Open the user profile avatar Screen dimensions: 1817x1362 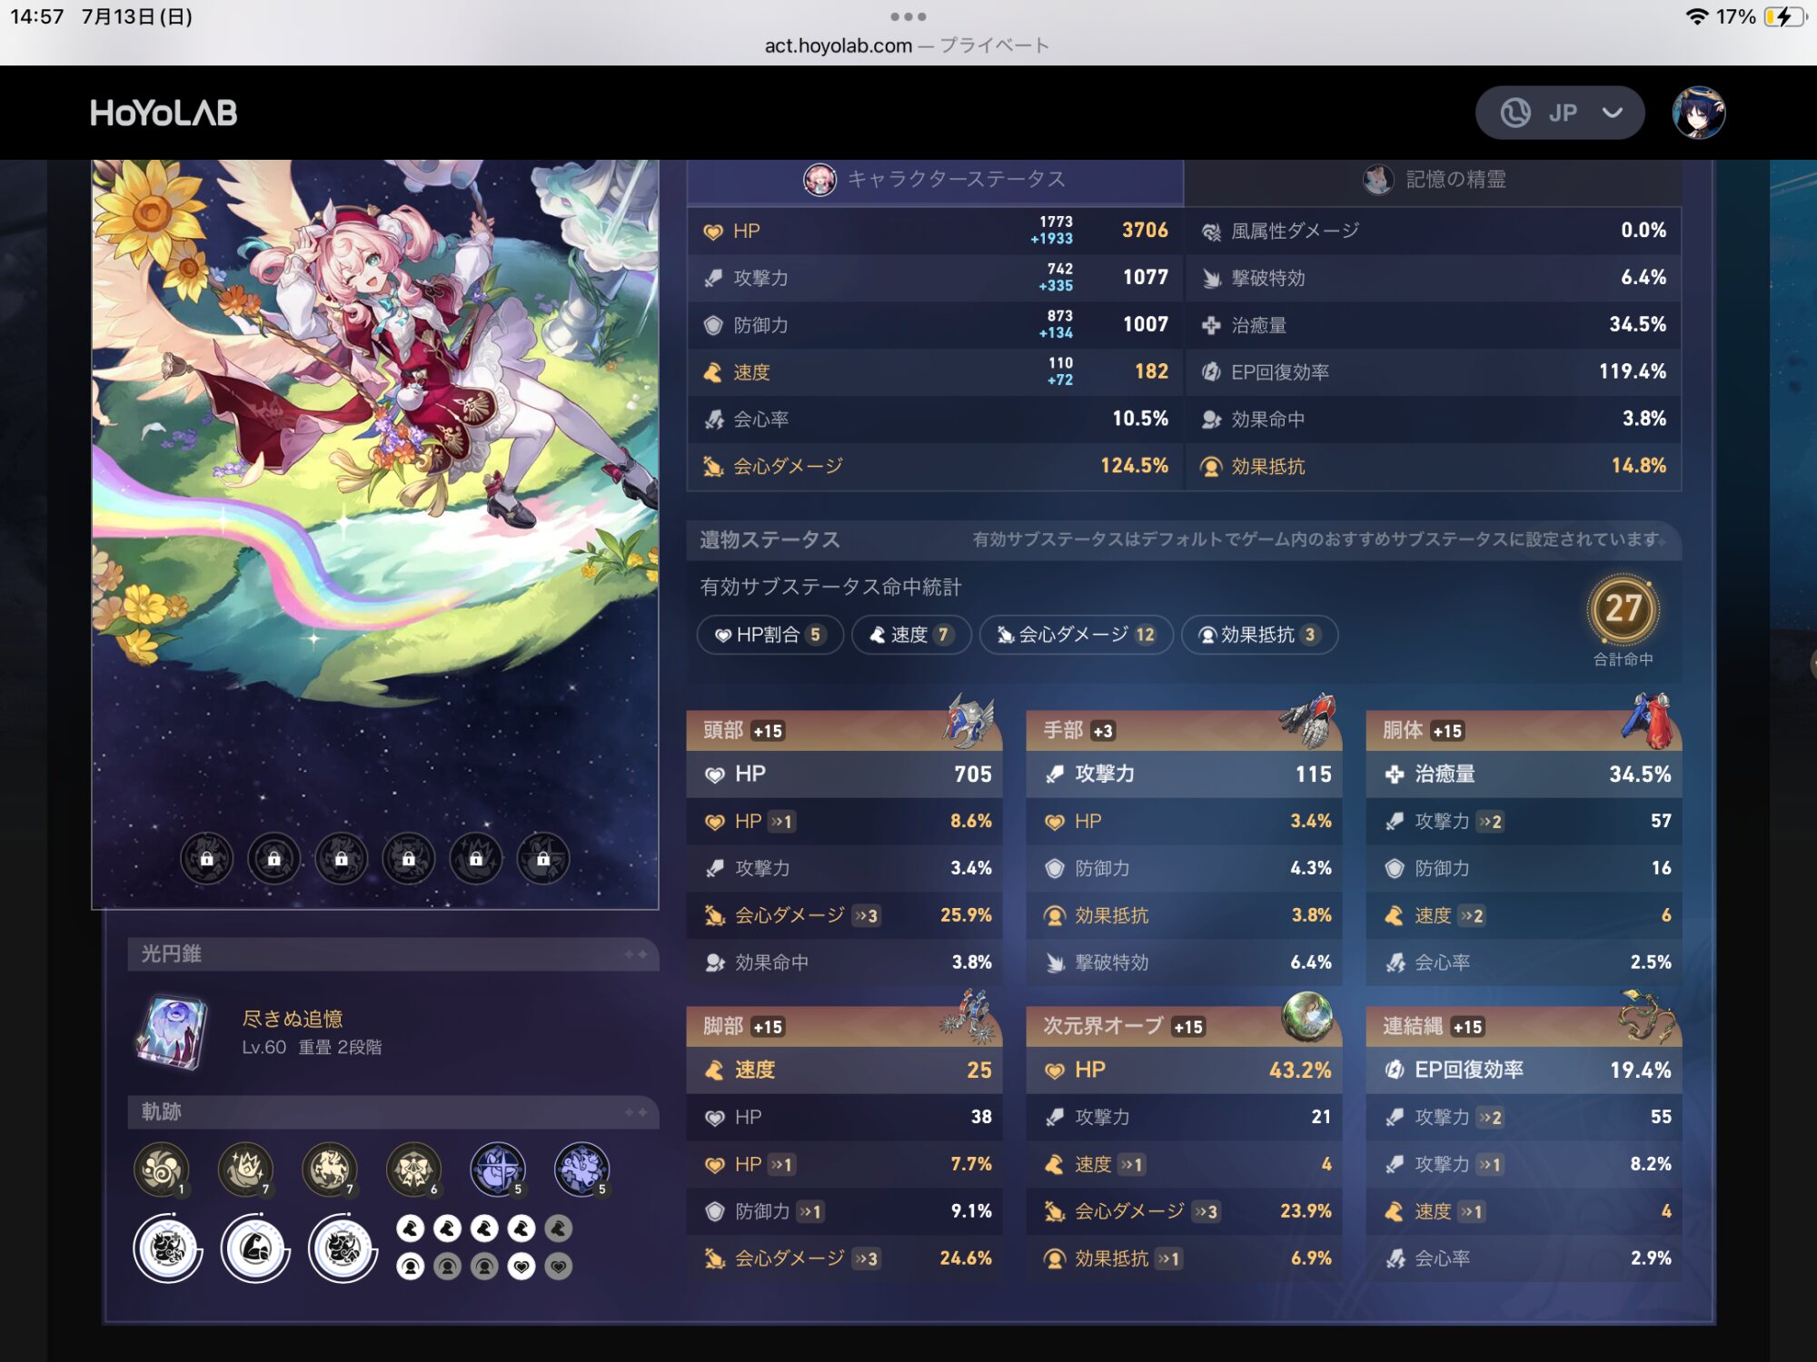click(x=1698, y=113)
